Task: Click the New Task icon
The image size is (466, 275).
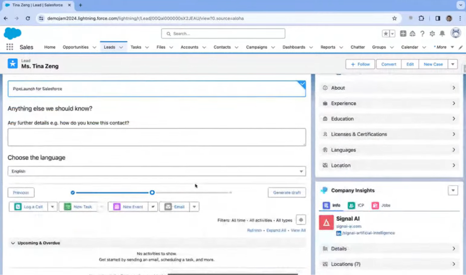Action: (x=68, y=207)
